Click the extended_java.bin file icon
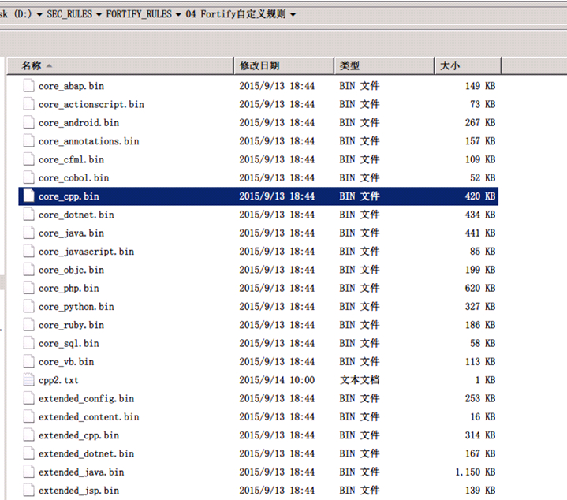 [x=29, y=472]
